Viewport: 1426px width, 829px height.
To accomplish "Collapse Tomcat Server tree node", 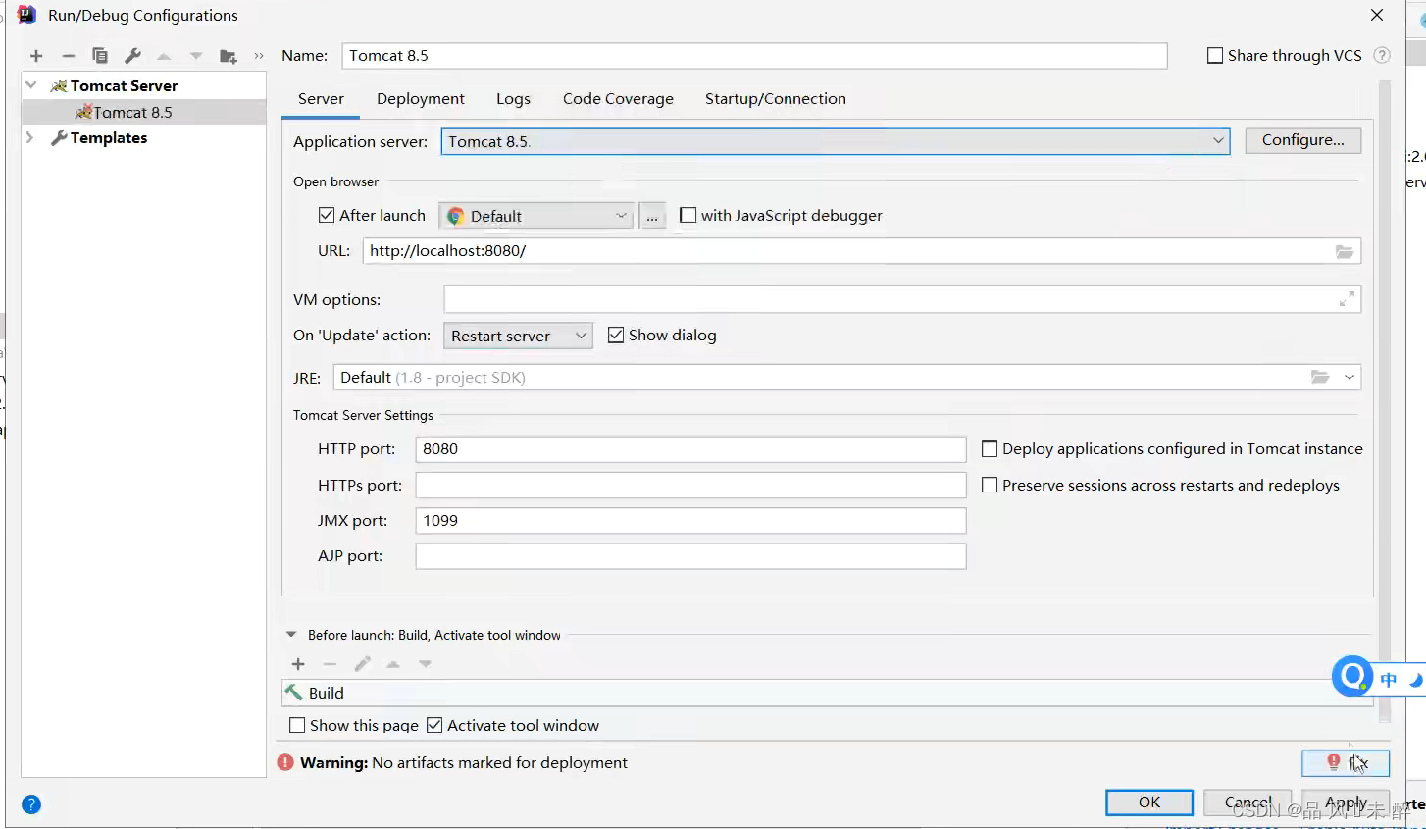I will 31,85.
